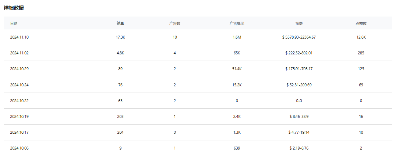Screen dimensions: 396x158
Task: Select the 广告数 column header
Action: pyautogui.click(x=174, y=24)
